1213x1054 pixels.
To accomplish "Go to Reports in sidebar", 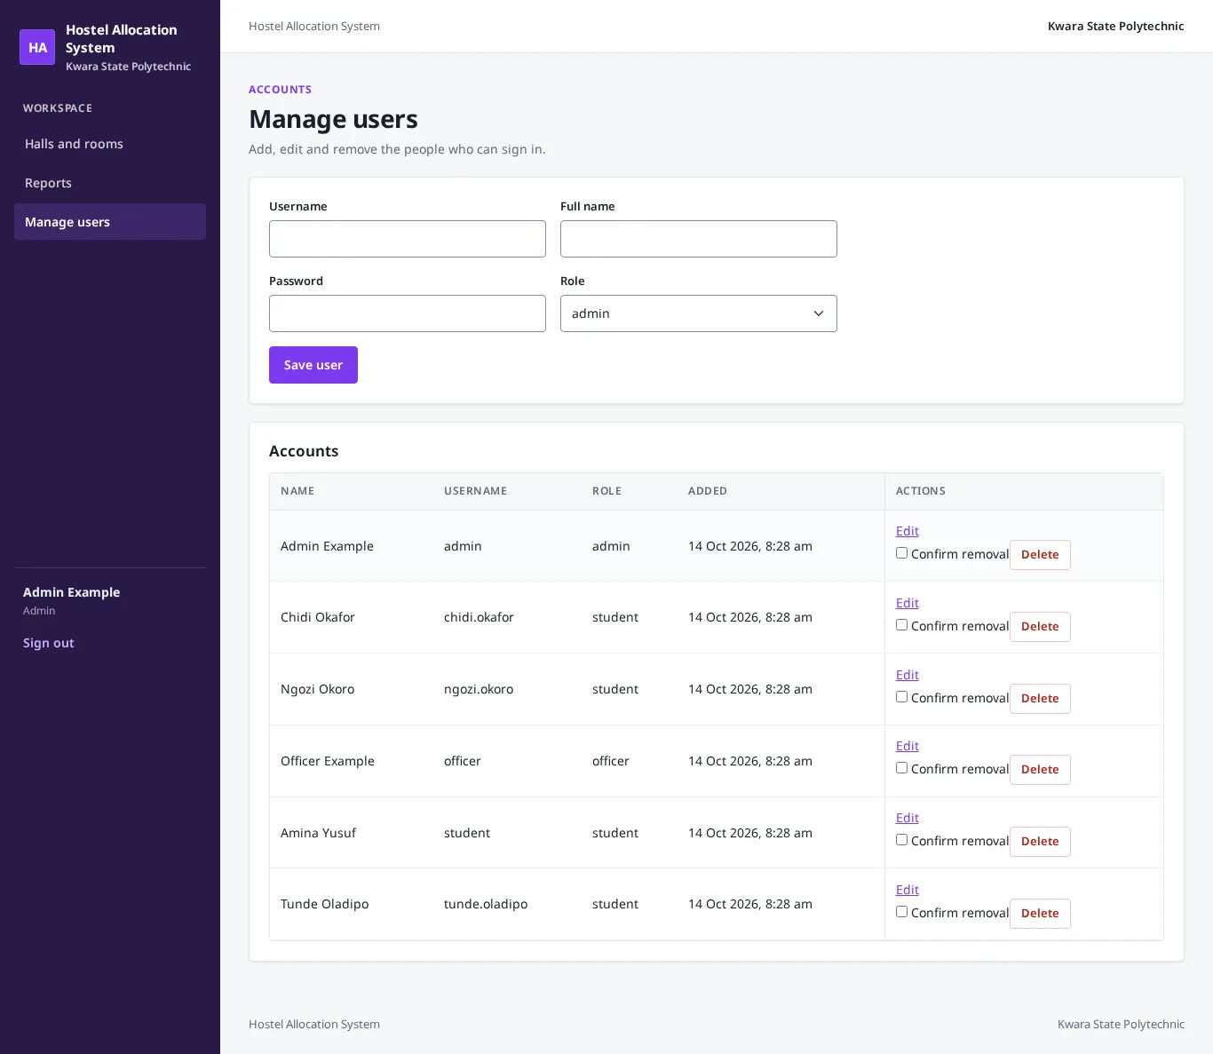I will tap(110, 183).
